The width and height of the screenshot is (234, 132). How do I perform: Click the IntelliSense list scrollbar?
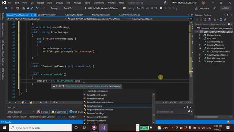tap(154, 109)
